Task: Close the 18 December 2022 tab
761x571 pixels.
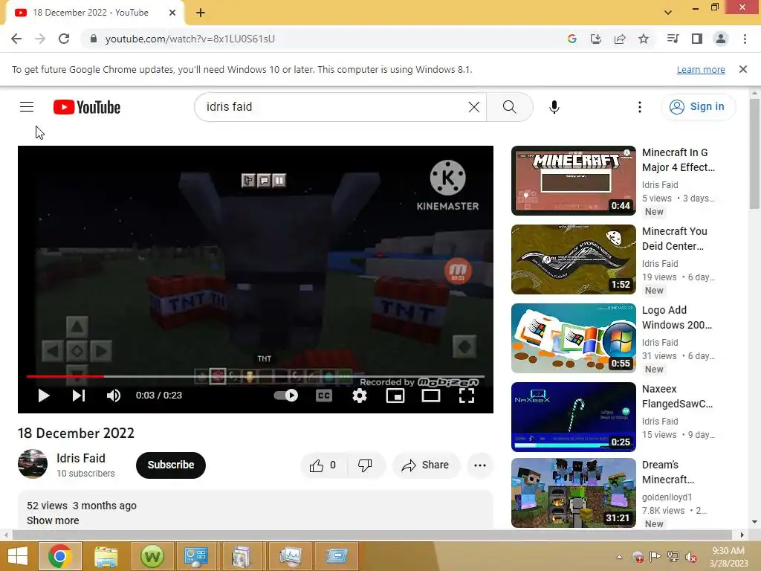Action: (x=172, y=13)
